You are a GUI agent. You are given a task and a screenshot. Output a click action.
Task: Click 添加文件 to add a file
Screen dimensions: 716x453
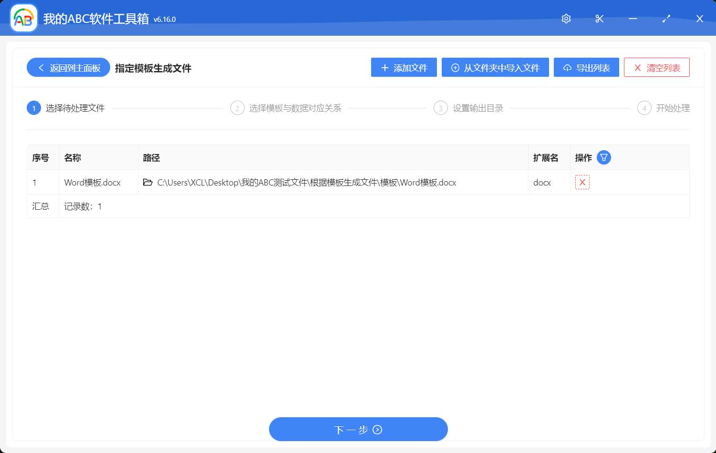(x=404, y=67)
